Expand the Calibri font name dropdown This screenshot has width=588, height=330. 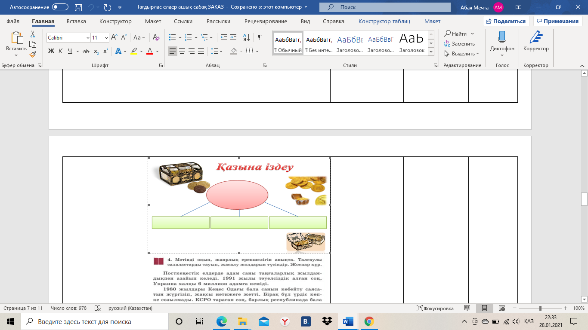[x=88, y=38]
